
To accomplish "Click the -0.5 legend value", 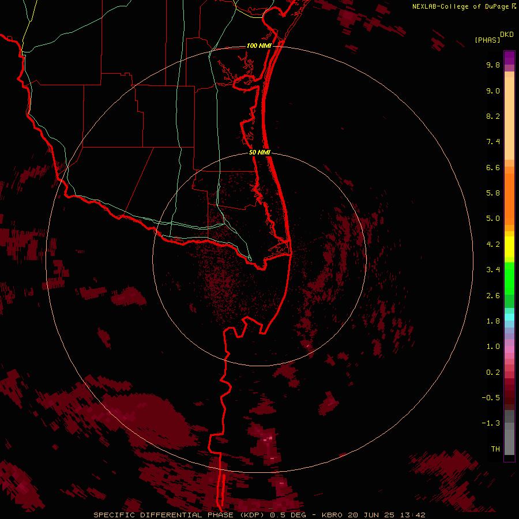I will click(491, 398).
